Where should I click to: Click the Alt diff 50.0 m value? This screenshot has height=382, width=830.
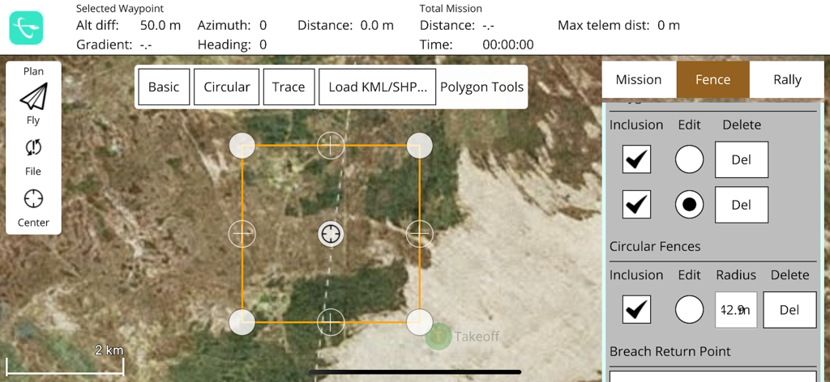click(x=160, y=25)
